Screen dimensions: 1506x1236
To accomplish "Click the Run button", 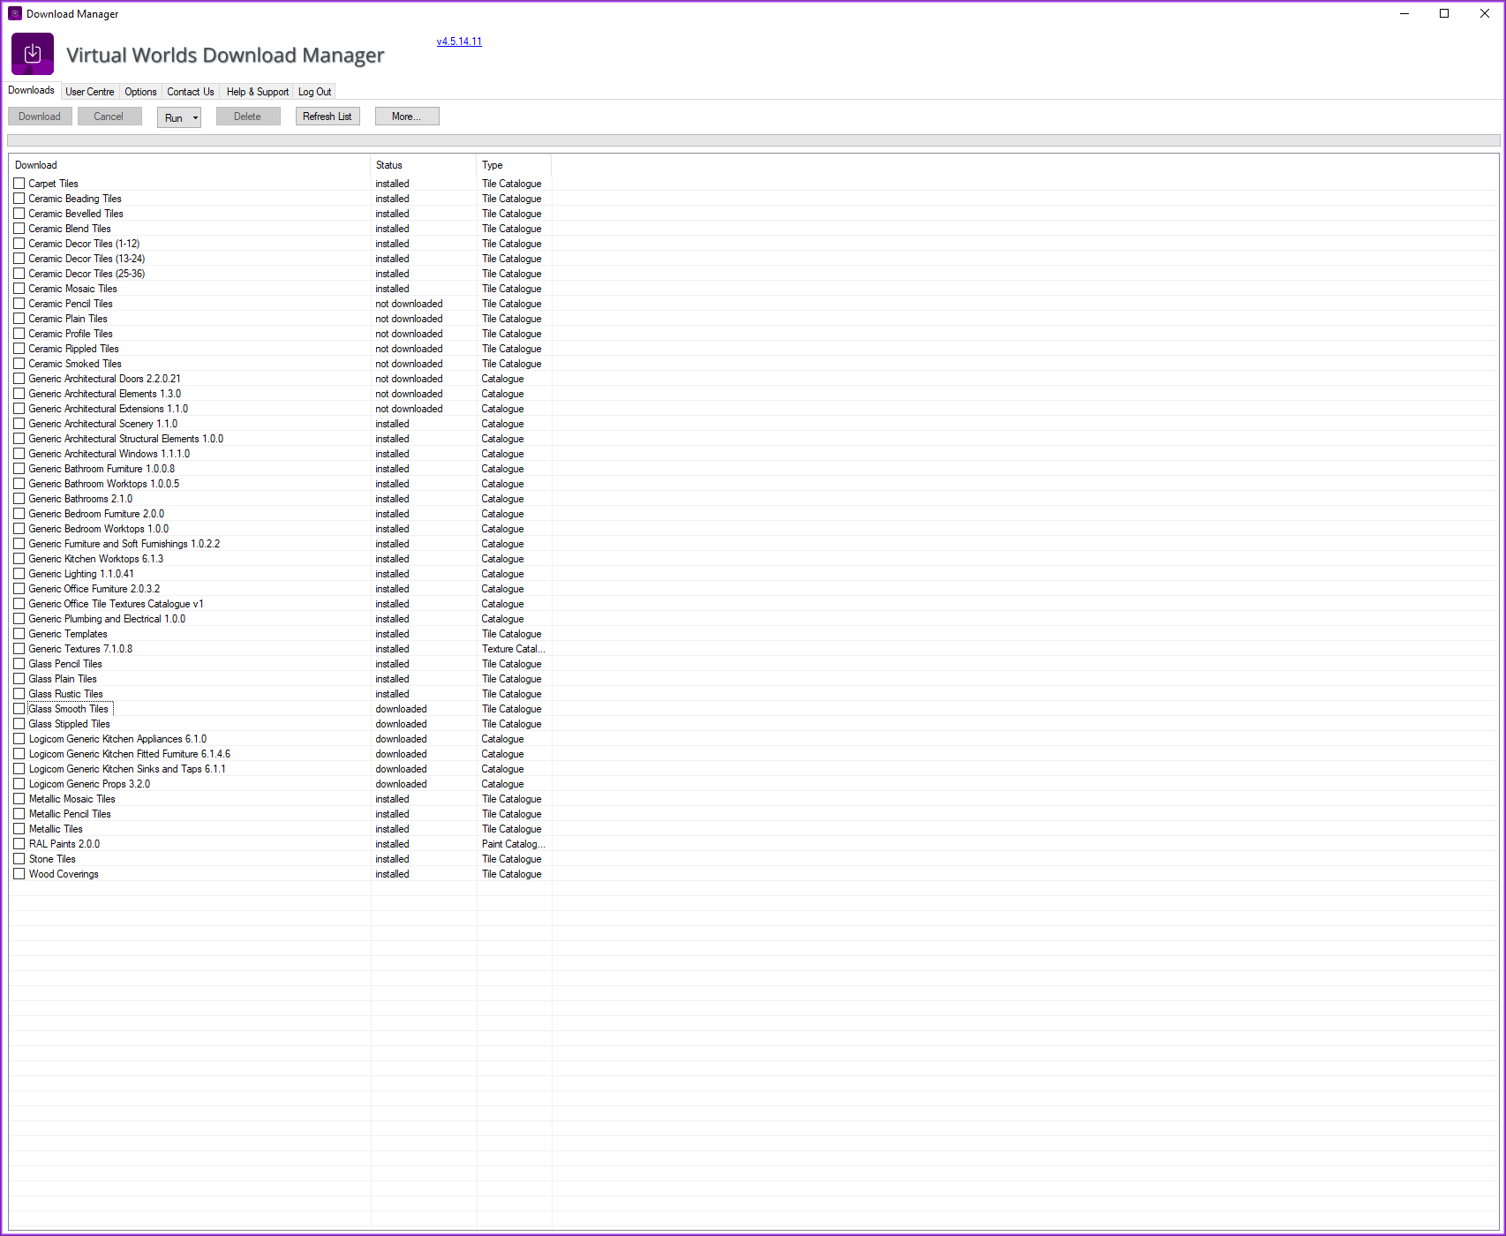I will coord(173,117).
